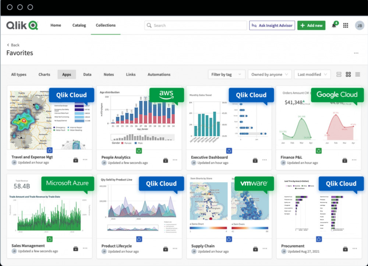Add People Analytics to collection
Image resolution: width=368 pixels, height=266 pixels.
pos(166,160)
